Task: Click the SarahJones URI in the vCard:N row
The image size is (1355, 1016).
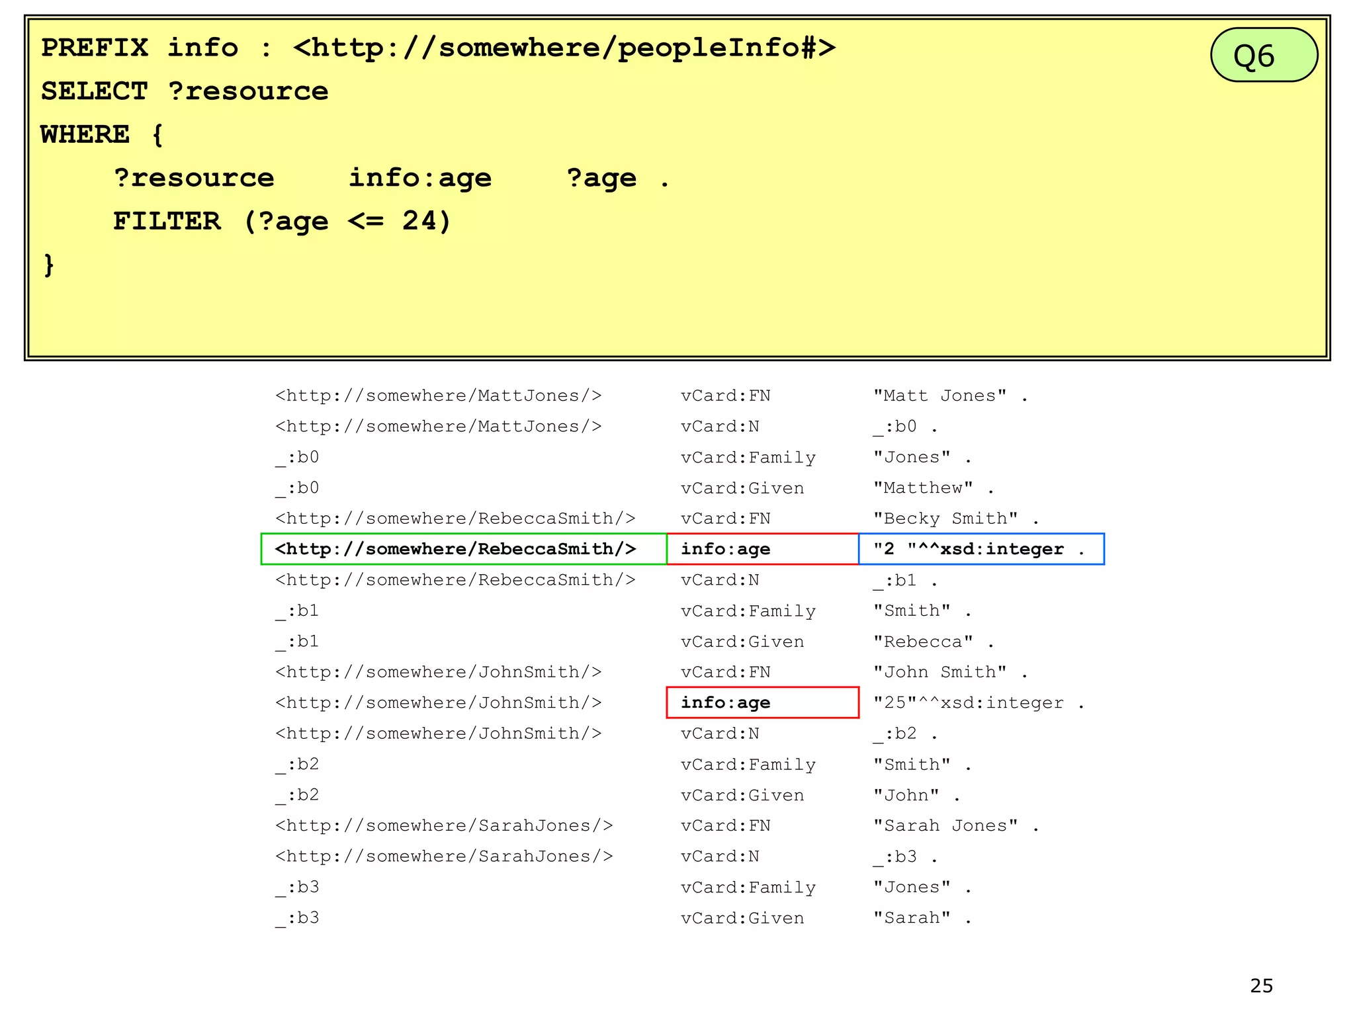Action: tap(444, 857)
